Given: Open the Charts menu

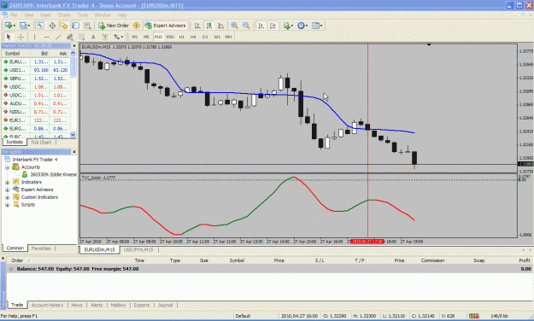Looking at the screenshot, I should click(64, 15).
